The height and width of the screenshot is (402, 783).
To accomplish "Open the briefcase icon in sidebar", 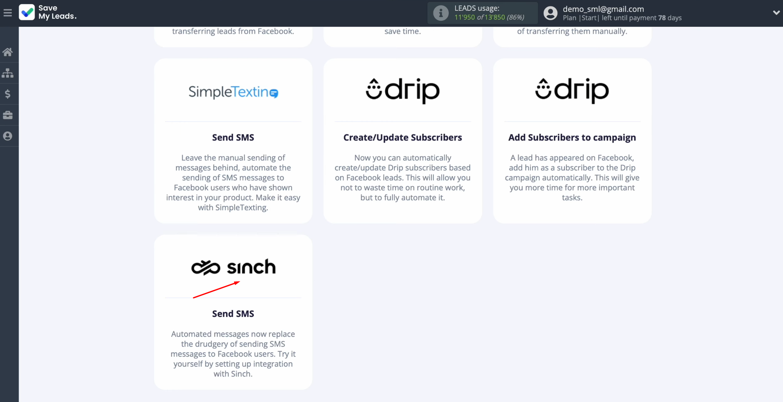I will (7, 115).
